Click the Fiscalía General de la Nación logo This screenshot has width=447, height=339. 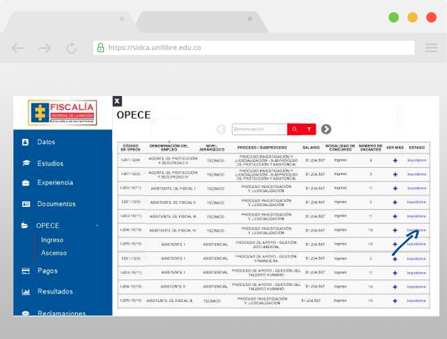tap(63, 112)
